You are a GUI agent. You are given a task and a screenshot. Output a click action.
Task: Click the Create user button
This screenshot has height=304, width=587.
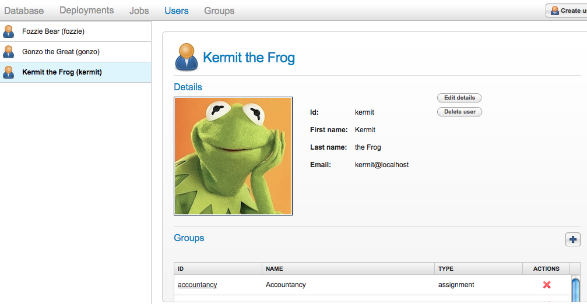click(566, 10)
